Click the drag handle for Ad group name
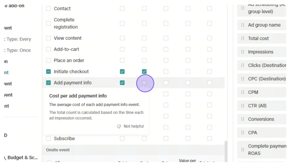290x167 pixels. (243, 25)
